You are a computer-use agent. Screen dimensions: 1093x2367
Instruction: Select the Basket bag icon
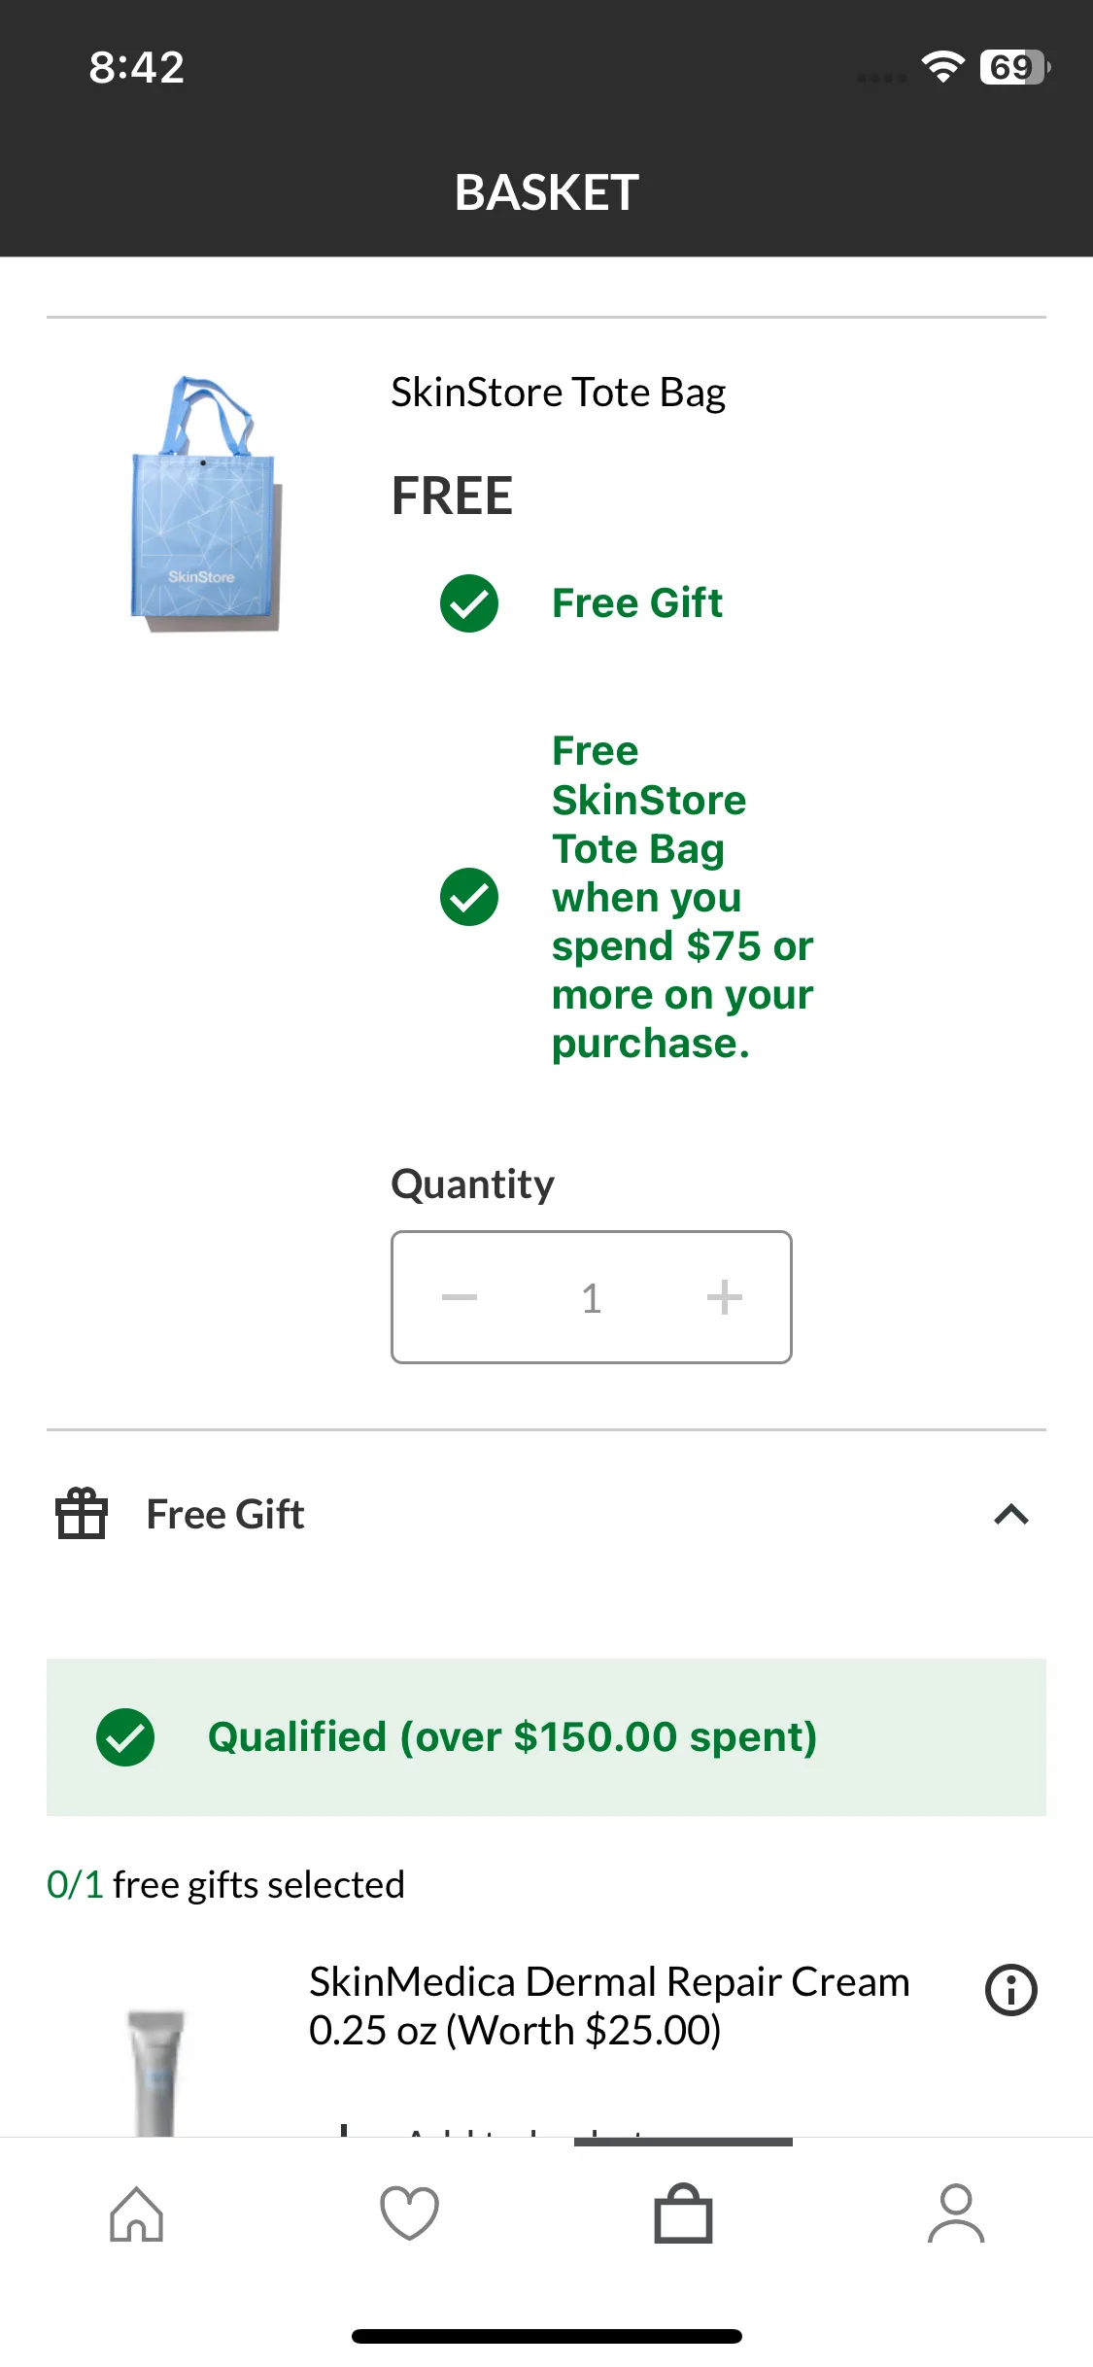click(683, 2213)
